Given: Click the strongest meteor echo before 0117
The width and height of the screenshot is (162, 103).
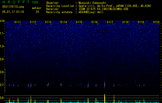Looking at the screenshot, I should tap(105, 84).
